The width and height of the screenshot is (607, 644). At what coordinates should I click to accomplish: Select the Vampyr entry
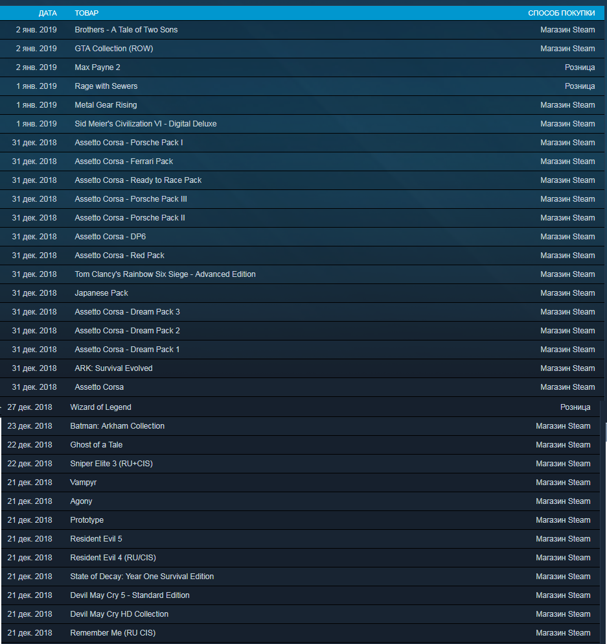[84, 483]
